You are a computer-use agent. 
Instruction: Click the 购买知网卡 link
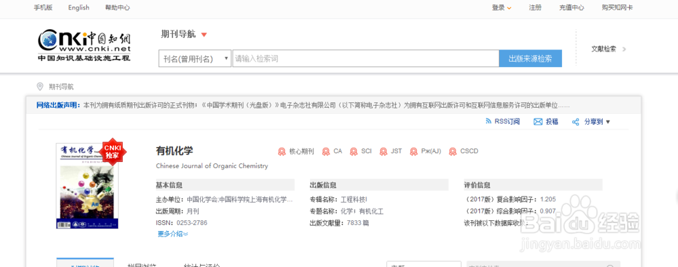(618, 7)
